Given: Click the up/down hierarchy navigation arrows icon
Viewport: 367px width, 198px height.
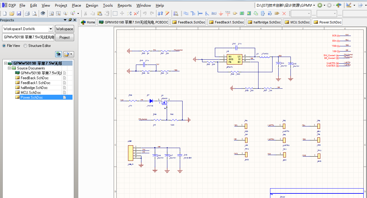Looking at the screenshot, I should (161, 13).
